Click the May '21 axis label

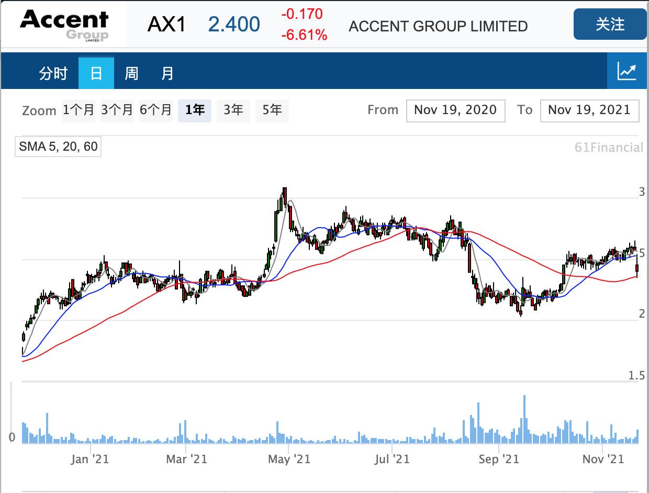coord(289,459)
